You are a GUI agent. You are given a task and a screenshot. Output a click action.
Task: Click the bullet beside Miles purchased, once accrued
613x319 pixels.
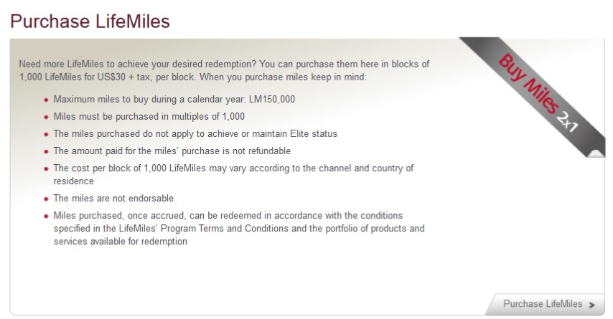click(x=47, y=216)
